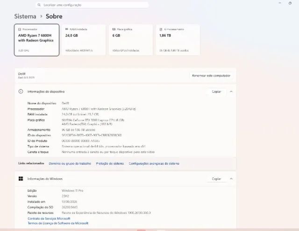Screen dimensions: 299x231
Task: Click the 'Tipo de sistema' value text
Action: (104, 146)
